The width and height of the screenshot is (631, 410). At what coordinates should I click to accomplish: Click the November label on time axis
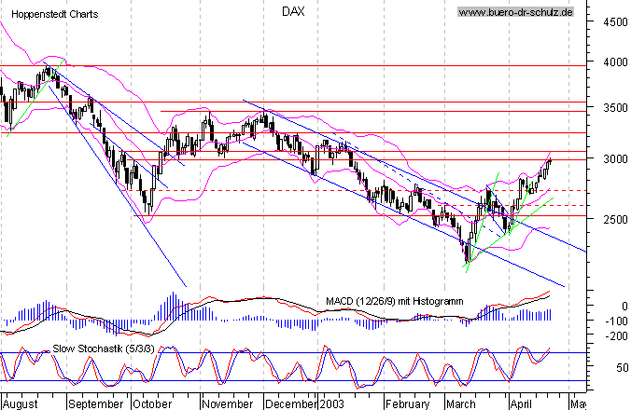(x=228, y=403)
